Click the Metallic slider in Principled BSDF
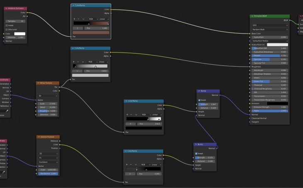Image resolution: width=303 pixels, height=188 pixels. (269, 55)
